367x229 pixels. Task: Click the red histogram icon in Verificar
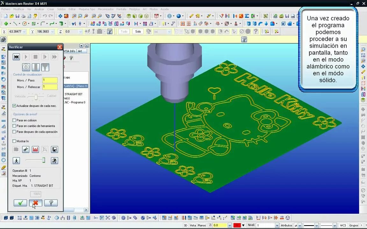pos(35,149)
